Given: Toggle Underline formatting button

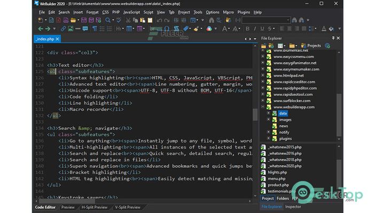Looking at the screenshot, I should [x=262, y=29].
